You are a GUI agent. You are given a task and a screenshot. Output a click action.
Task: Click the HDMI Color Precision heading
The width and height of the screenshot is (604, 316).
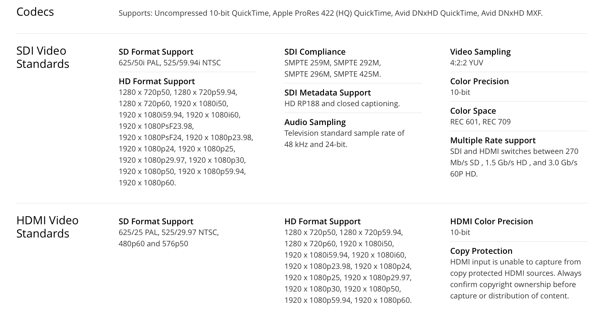(491, 221)
